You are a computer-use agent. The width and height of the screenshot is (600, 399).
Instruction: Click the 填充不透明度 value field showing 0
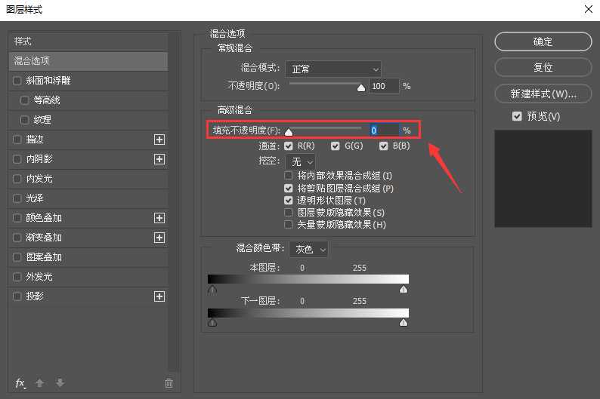click(384, 130)
